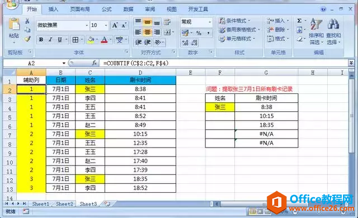This screenshot has height=218, width=358.
Task: Apply the red font color
Action: [x=105, y=40]
